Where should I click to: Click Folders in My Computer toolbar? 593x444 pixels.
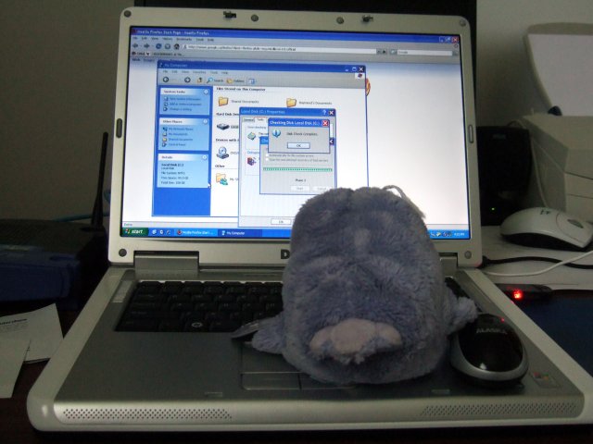point(235,80)
